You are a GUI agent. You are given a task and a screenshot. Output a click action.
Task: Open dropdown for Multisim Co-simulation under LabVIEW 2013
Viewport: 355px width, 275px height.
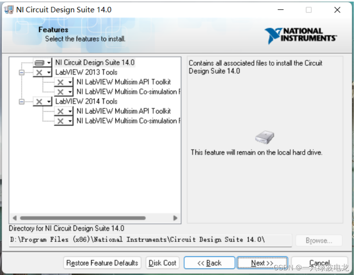point(64,92)
